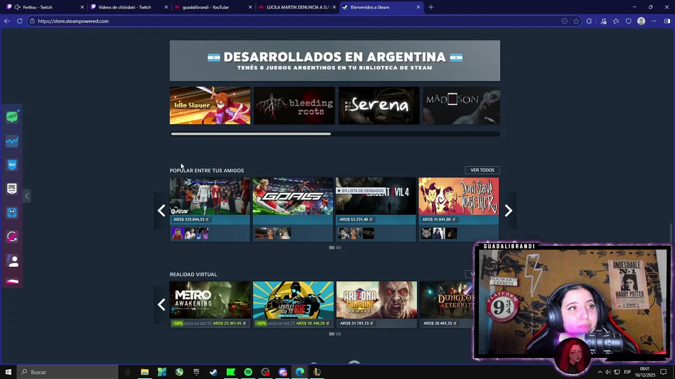Image resolution: width=675 pixels, height=379 pixels.
Task: Click the Metro Awakening -56% discount badge
Action: click(178, 323)
